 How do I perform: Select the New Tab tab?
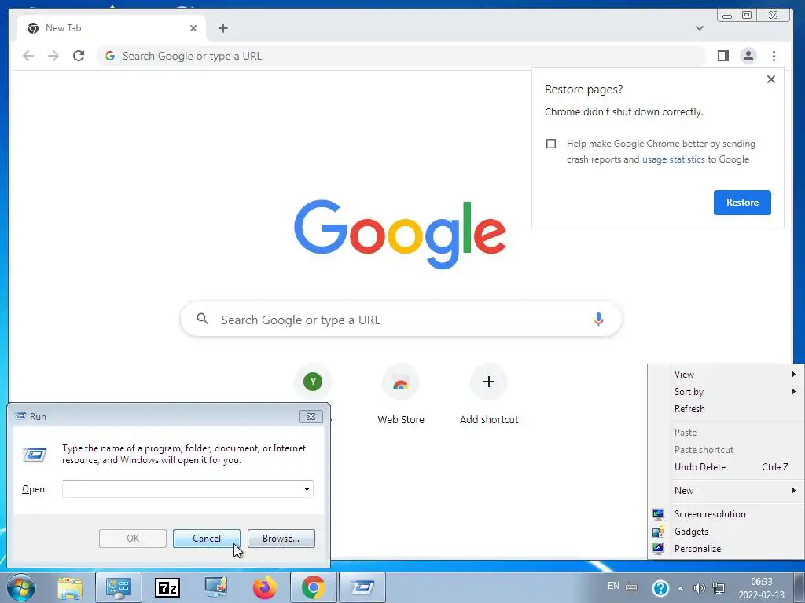pyautogui.click(x=110, y=28)
